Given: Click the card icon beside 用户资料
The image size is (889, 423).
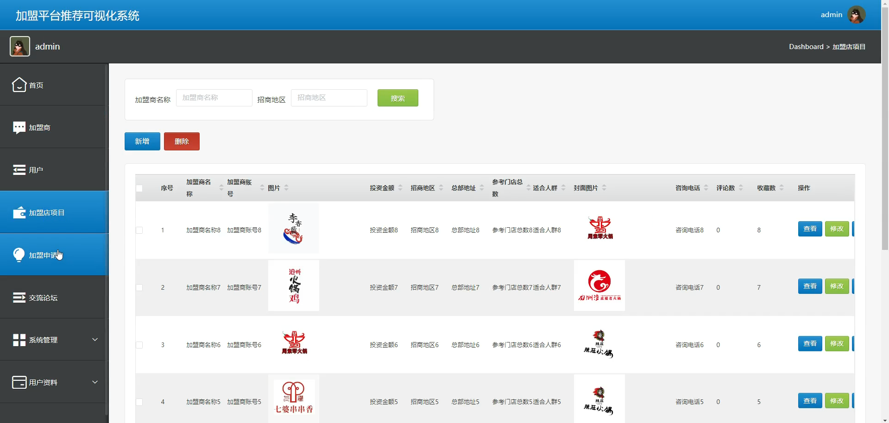Looking at the screenshot, I should pos(19,382).
